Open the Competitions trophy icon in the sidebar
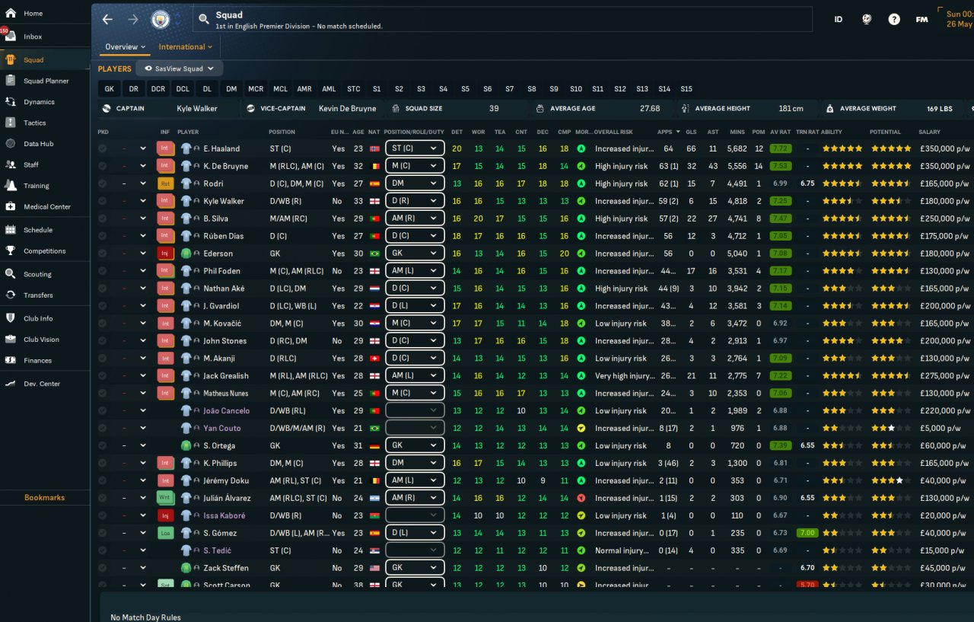Viewport: 974px width, 622px height. [10, 250]
